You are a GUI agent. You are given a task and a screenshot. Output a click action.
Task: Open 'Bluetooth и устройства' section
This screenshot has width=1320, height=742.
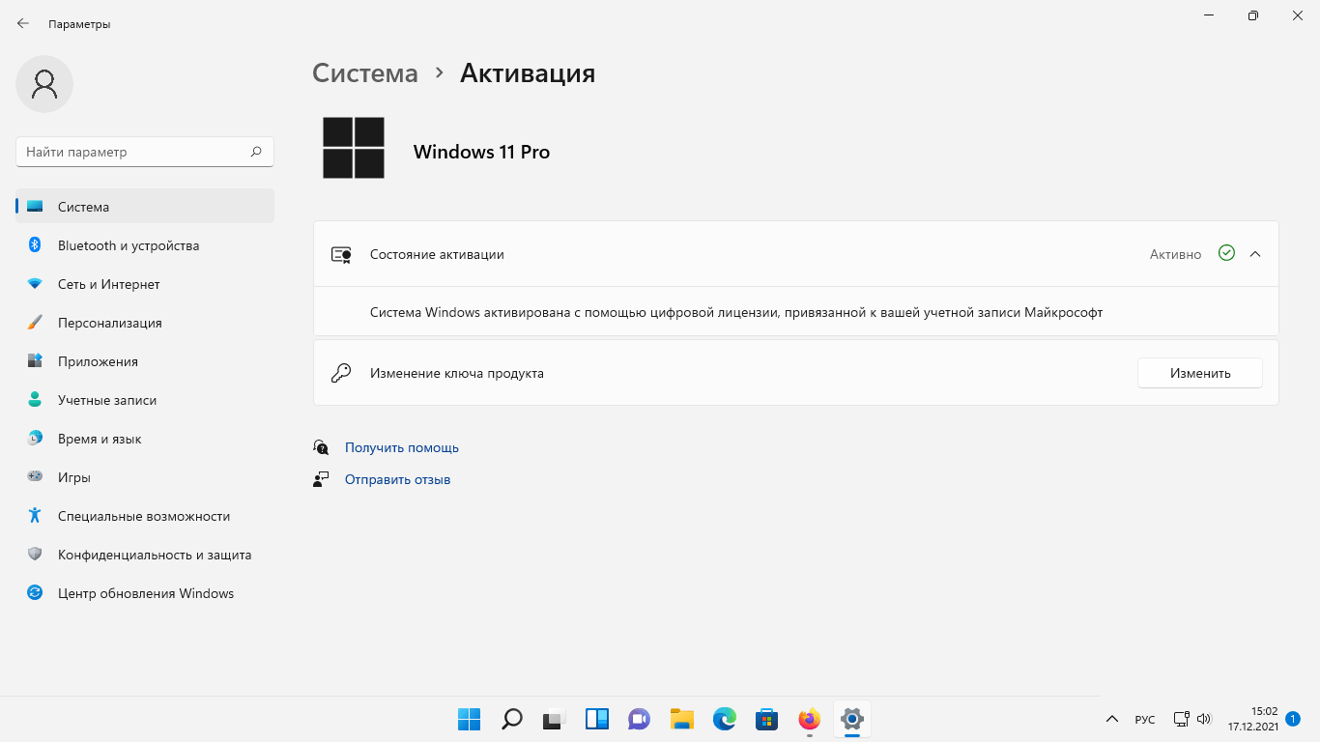click(145, 245)
